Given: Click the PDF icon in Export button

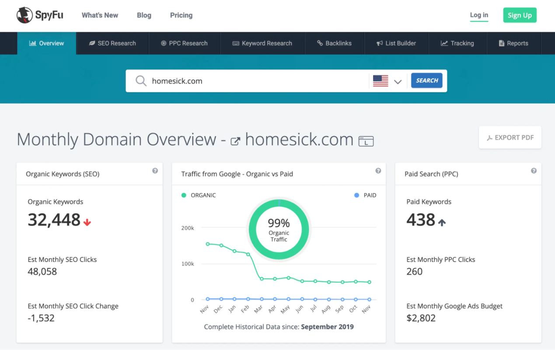Looking at the screenshot, I should pos(489,138).
